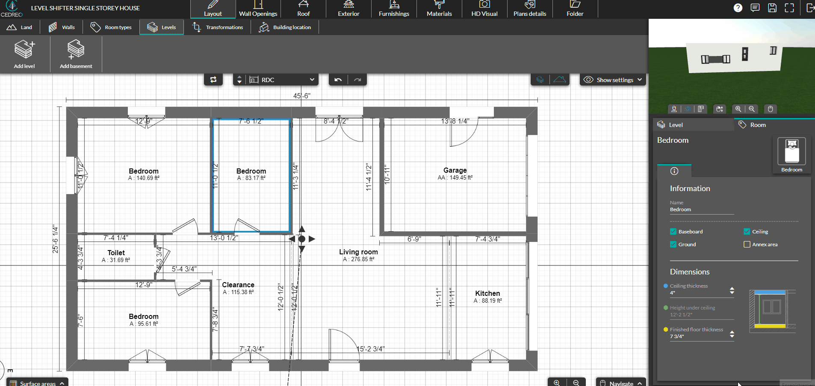
Task: Enable the Annex area checkbox
Action: (747, 245)
